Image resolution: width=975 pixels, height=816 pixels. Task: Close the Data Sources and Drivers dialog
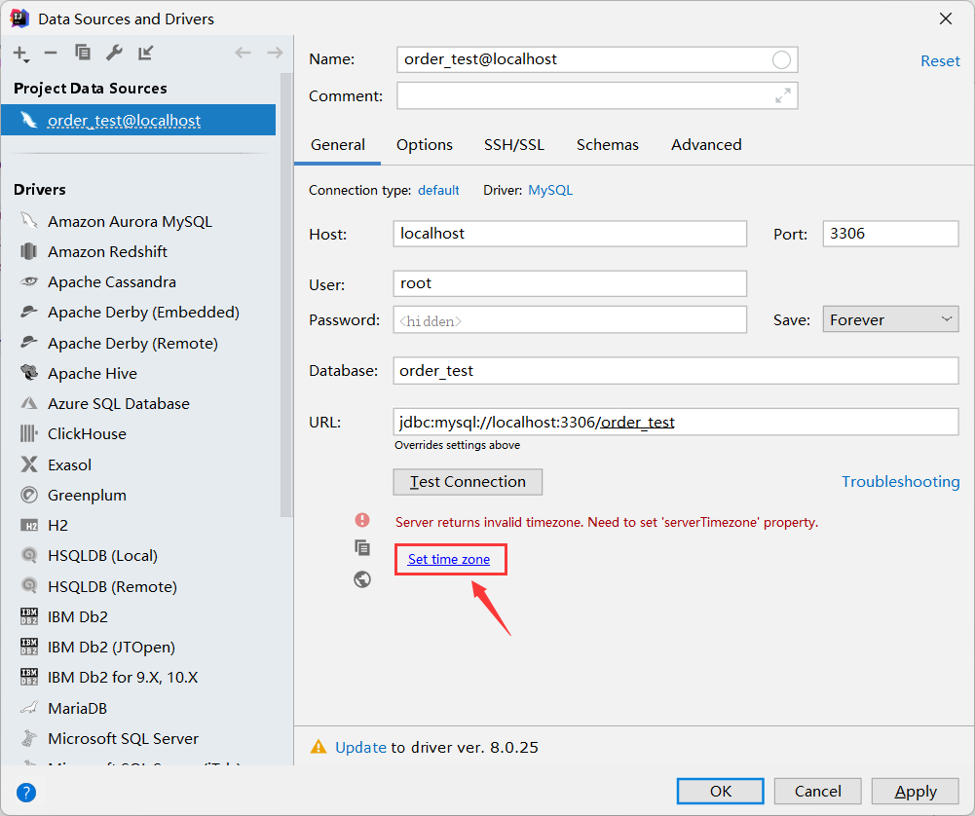tap(946, 19)
